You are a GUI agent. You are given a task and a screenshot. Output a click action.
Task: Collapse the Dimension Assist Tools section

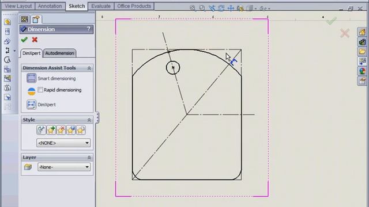coord(89,68)
